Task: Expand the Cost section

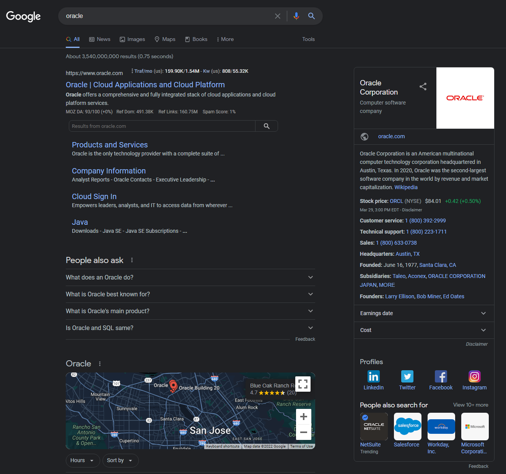Action: click(x=424, y=330)
